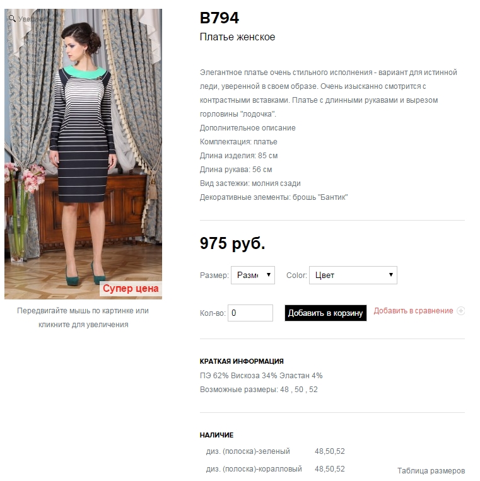Click the КРАТКАЯ ИНФОРМАЦИЯ heading

242,361
